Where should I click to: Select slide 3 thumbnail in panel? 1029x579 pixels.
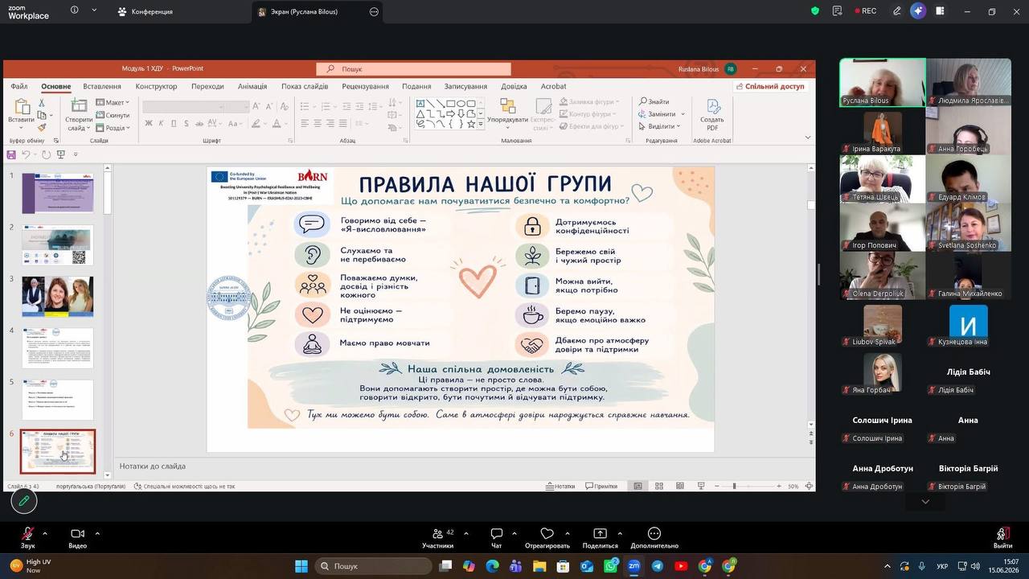point(58,297)
